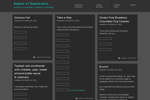Image resolution: width=150 pixels, height=100 pixels.
Task: Click the comment bubble icon under Gluten-Free Blueberry Cookies
Action: (119, 58)
